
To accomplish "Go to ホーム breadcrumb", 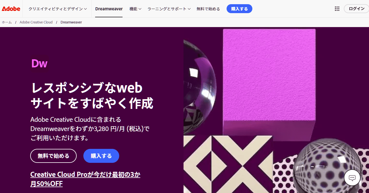I will click(x=7, y=22).
